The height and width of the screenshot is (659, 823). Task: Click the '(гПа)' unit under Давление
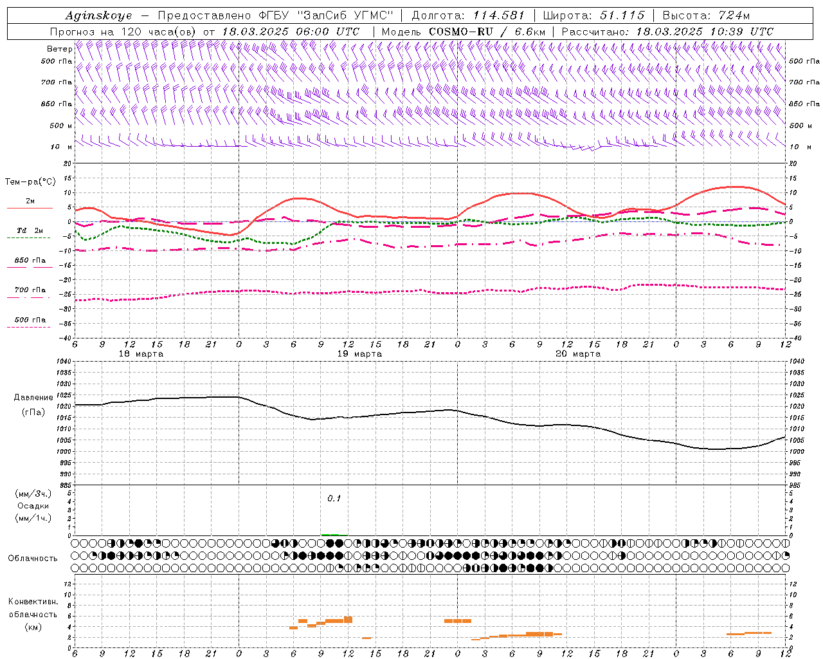coord(33,412)
